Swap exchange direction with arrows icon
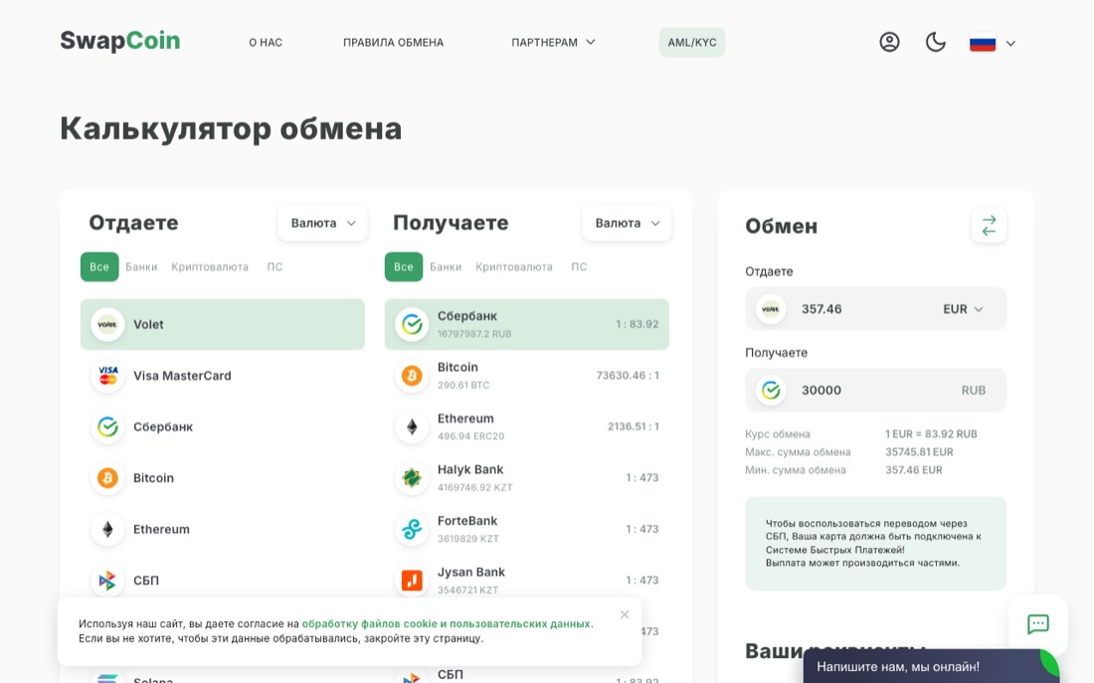This screenshot has height=683, width=1094. pos(989,226)
